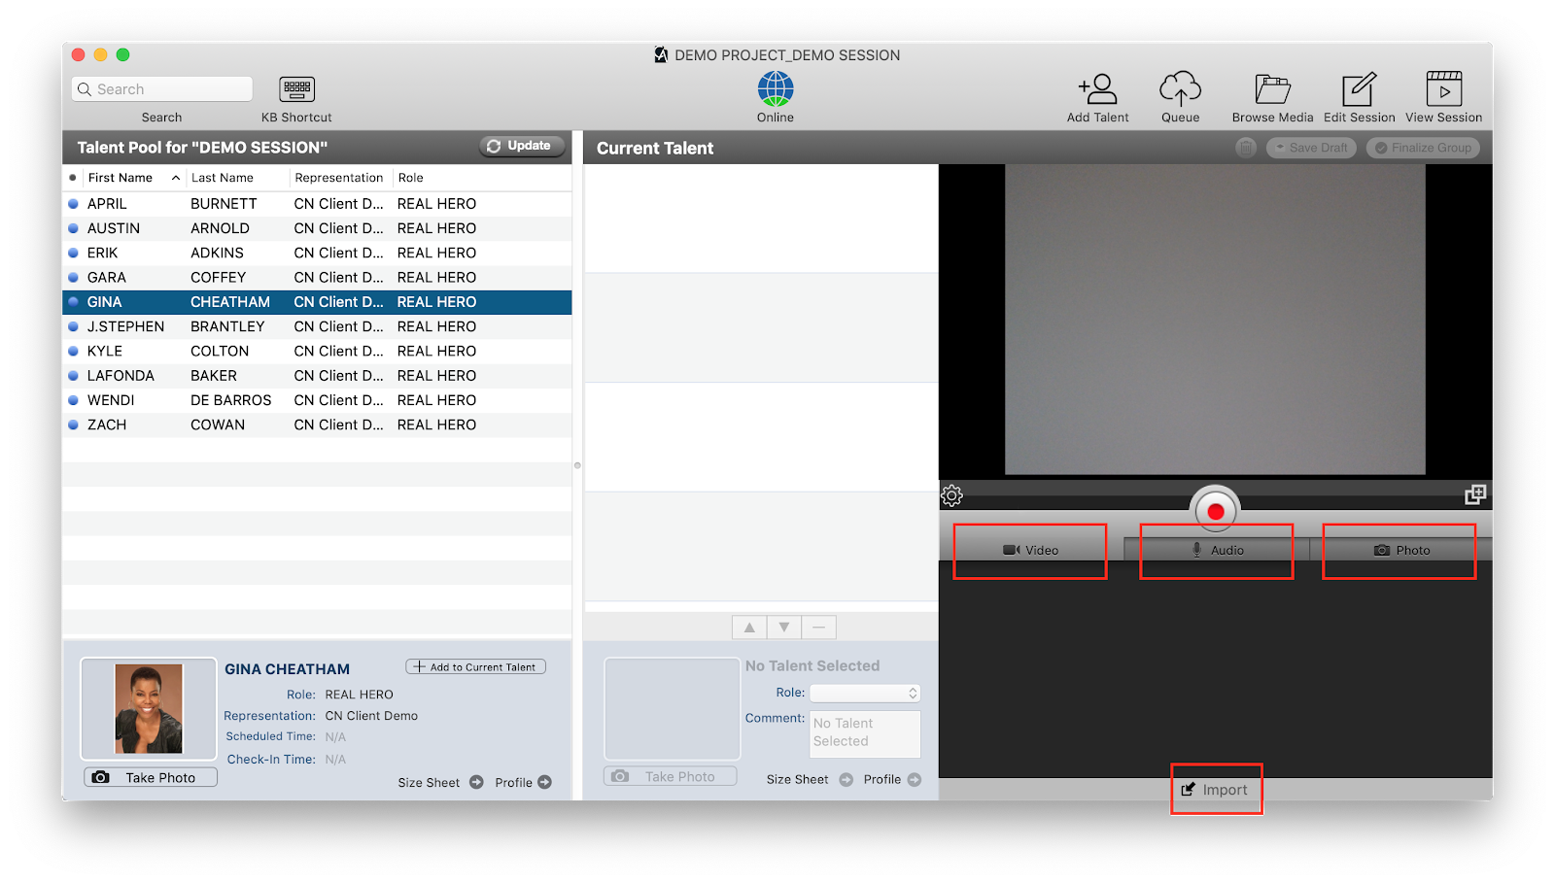Sort talent pool by First Name column
This screenshot has width=1555, height=883.
pos(121,178)
